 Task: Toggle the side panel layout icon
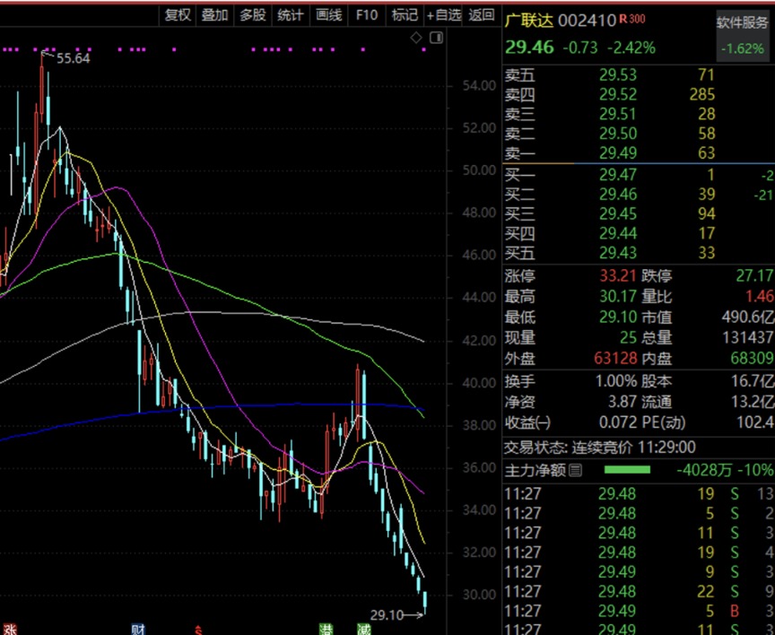[437, 38]
